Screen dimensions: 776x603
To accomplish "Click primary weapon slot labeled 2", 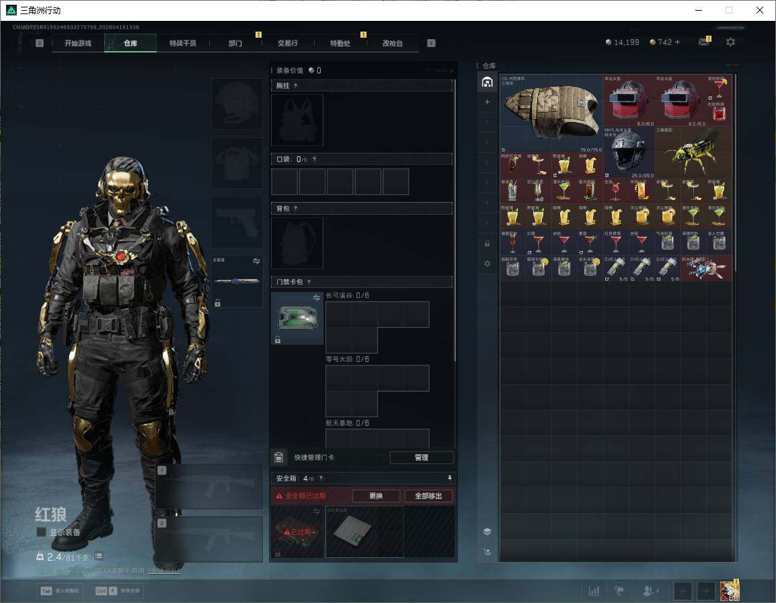I will click(209, 539).
